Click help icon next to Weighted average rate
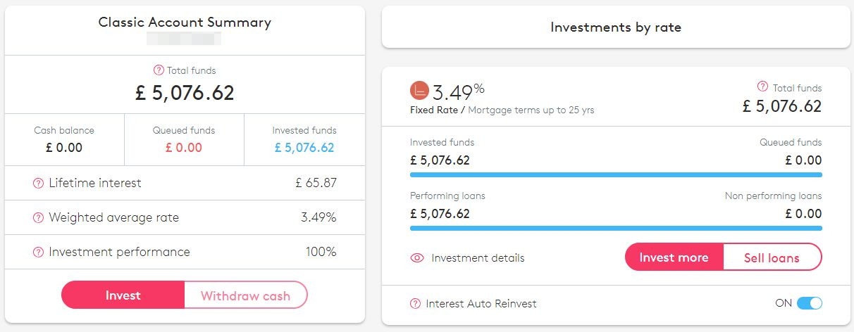854x332 pixels. [x=38, y=217]
